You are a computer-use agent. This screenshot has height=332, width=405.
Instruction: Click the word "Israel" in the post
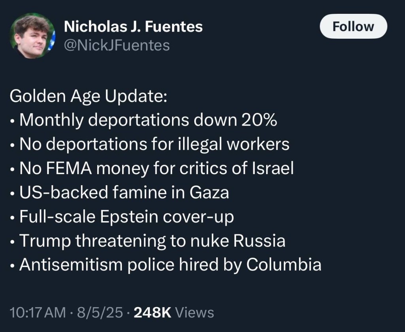[273, 169]
